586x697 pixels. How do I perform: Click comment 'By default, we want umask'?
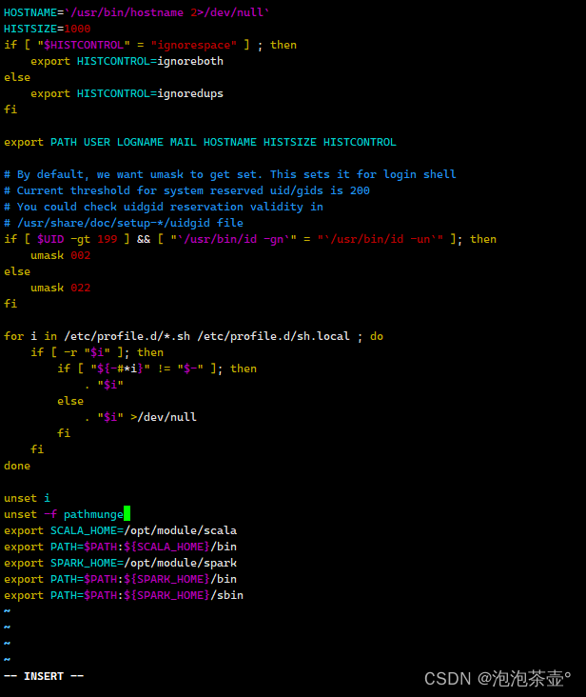click(x=230, y=174)
